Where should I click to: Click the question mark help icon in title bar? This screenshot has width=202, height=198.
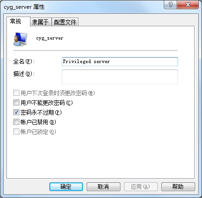pyautogui.click(x=170, y=5)
